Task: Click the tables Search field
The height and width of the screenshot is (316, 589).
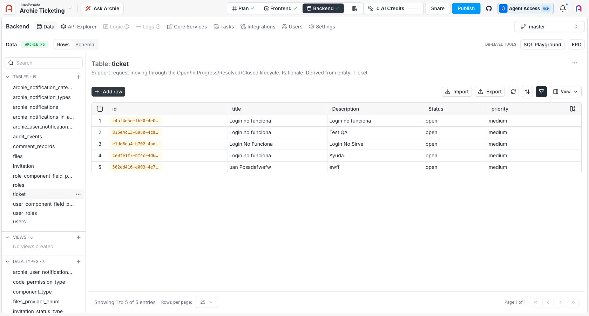Action: coord(43,63)
